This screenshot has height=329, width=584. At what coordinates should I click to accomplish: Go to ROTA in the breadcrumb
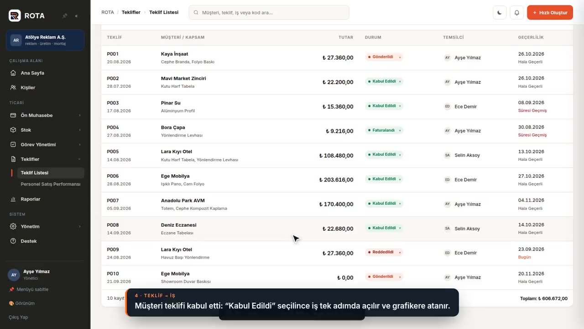[108, 12]
